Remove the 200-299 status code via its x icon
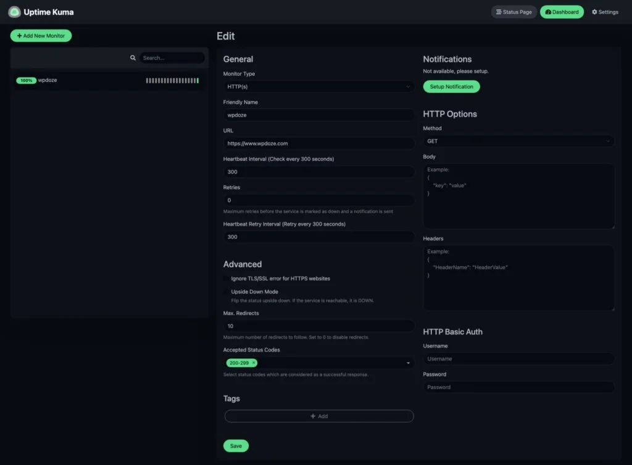Screen dimensions: 632x465 pos(254,363)
